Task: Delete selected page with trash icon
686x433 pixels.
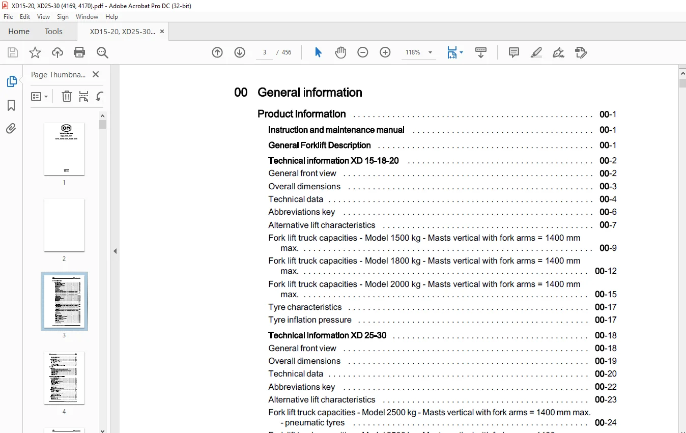Action: click(67, 96)
